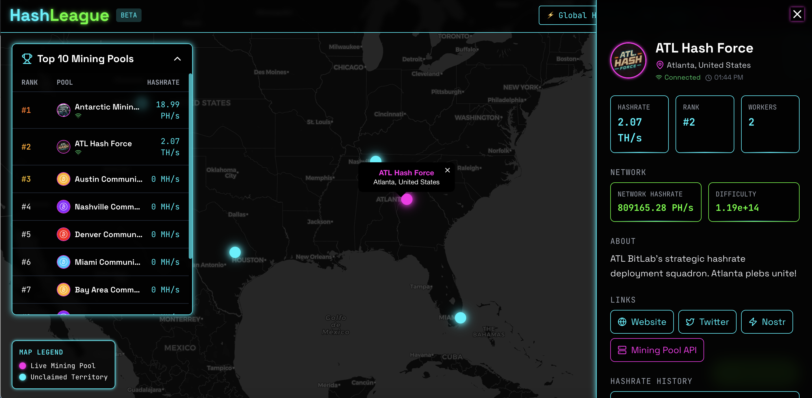Click the Austin Community orange bitcoin icon
The width and height of the screenshot is (812, 398).
63,179
